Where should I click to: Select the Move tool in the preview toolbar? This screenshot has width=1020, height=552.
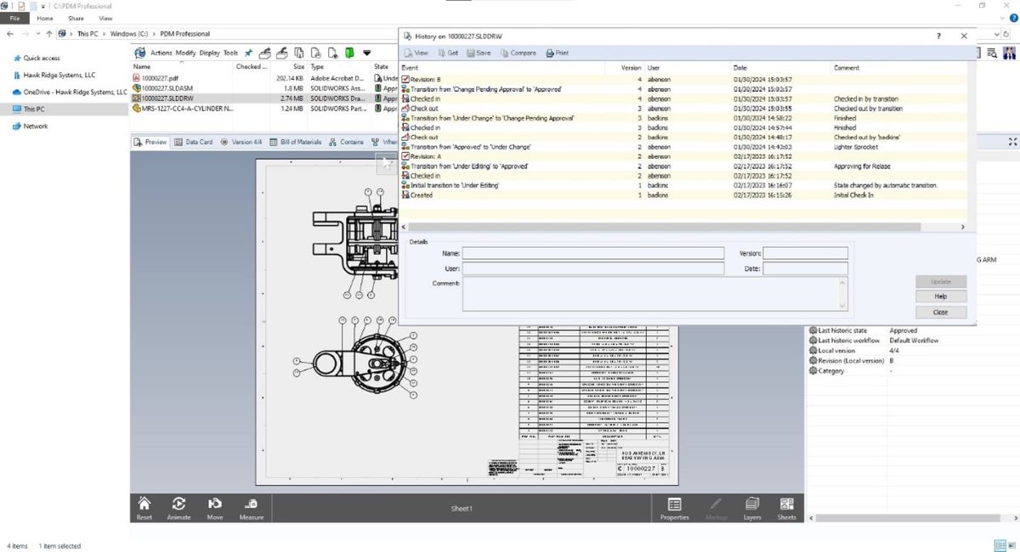click(x=215, y=508)
